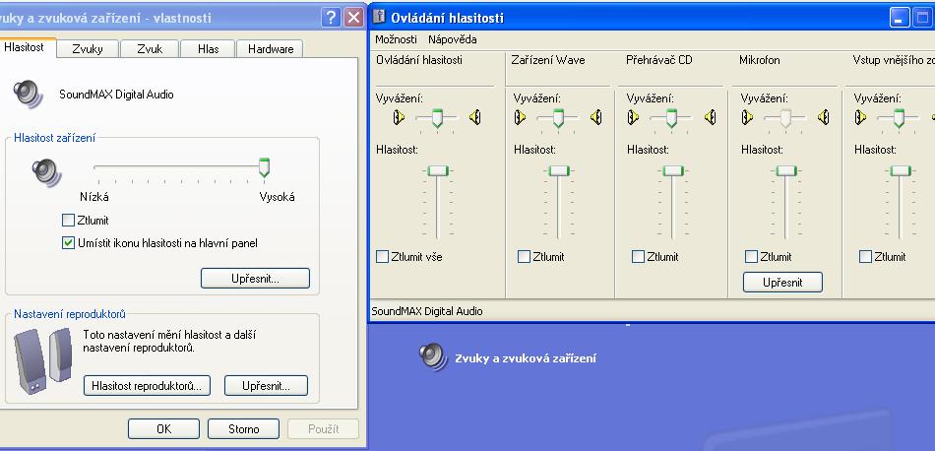Click the Ovládání hlasitosti vertical volume thumb
Screen dimensions: 935x451
438,171
